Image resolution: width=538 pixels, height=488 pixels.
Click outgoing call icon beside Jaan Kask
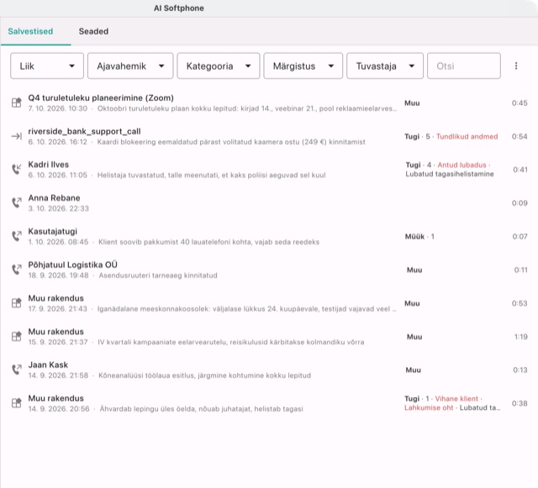17,370
